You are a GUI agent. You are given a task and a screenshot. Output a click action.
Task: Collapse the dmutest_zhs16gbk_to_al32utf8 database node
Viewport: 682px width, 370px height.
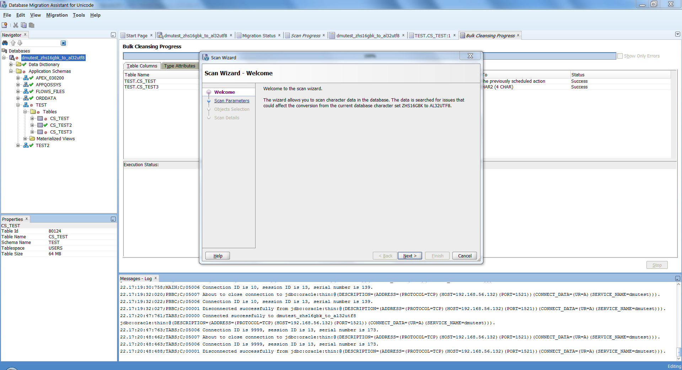pyautogui.click(x=4, y=58)
